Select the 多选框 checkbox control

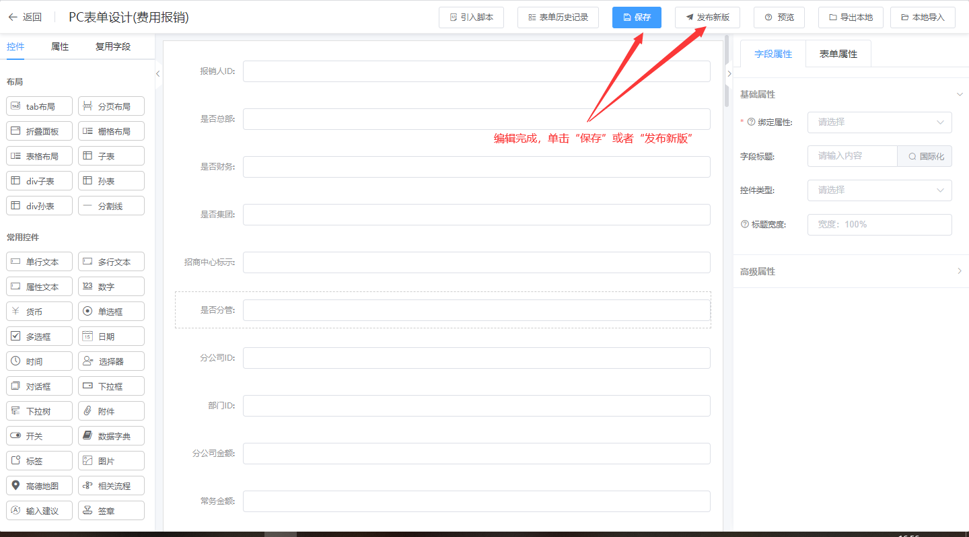pyautogui.click(x=39, y=336)
